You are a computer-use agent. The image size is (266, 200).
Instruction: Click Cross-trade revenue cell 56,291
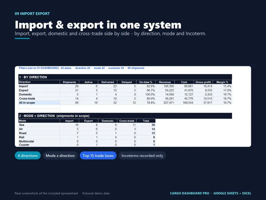[x=165, y=98]
